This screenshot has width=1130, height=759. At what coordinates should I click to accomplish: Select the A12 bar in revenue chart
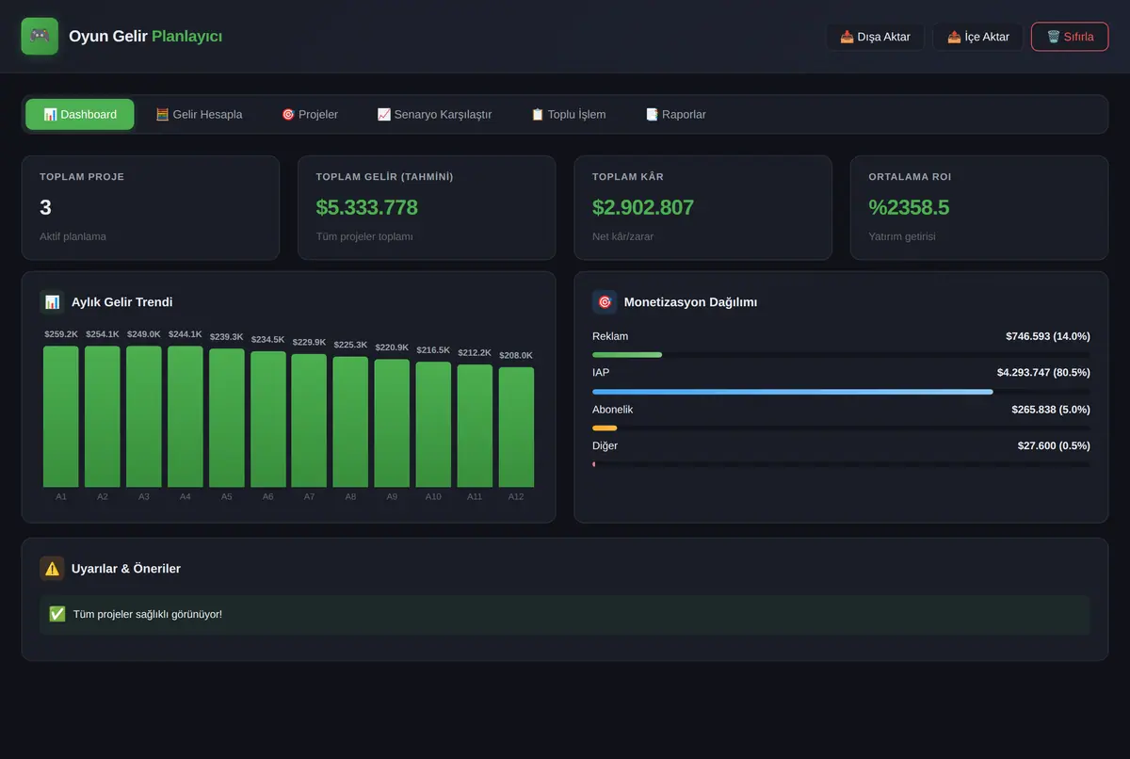pos(516,427)
